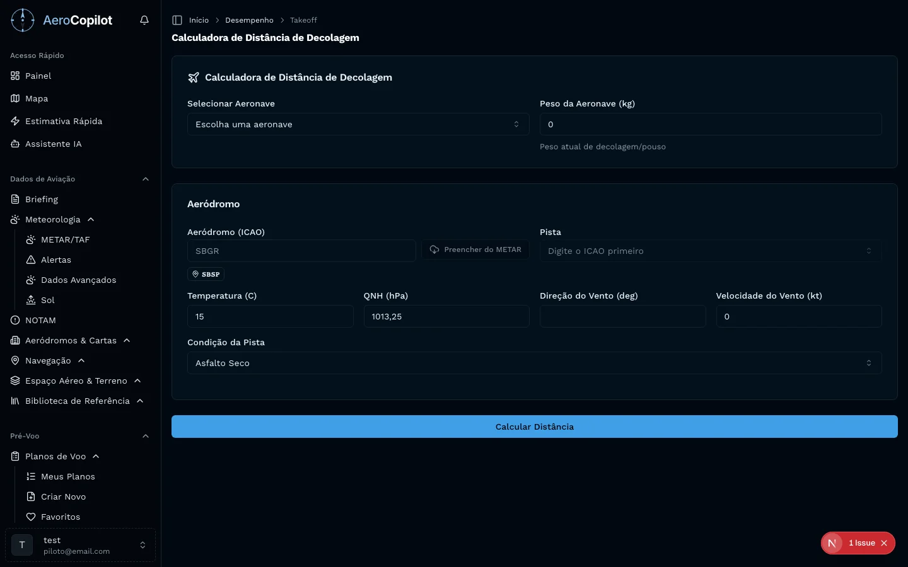Select the SBSP airport chip
The width and height of the screenshot is (908, 567).
pyautogui.click(x=206, y=274)
